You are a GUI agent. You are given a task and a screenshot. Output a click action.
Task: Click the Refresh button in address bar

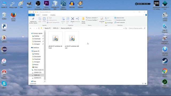(126, 28)
